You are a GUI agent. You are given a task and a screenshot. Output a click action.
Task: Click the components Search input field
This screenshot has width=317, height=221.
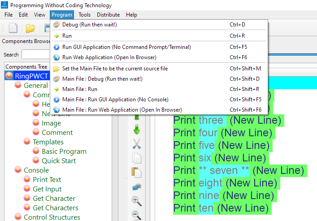[36, 55]
